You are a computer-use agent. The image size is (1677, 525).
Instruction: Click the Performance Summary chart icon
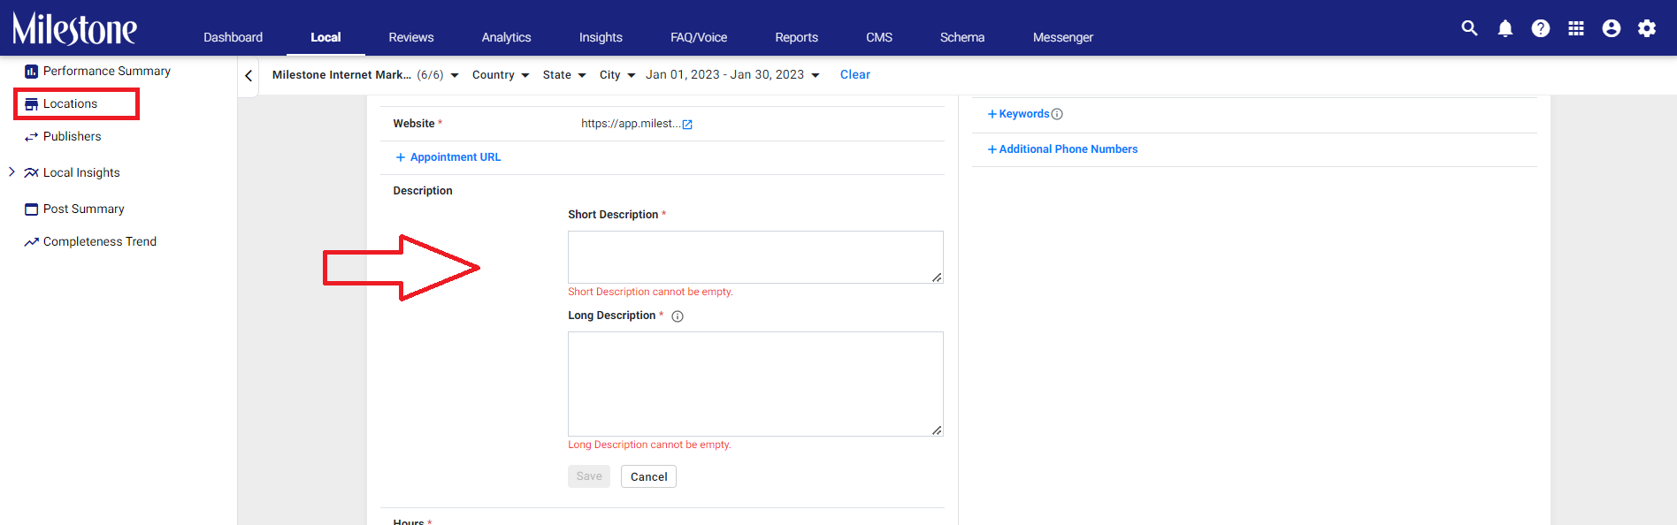coord(31,72)
